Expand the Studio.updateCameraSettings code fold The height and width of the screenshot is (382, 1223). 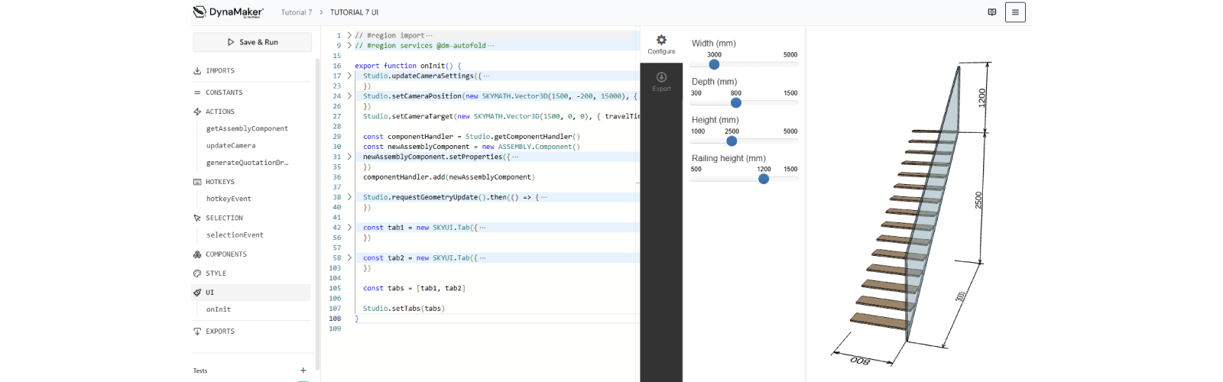349,76
